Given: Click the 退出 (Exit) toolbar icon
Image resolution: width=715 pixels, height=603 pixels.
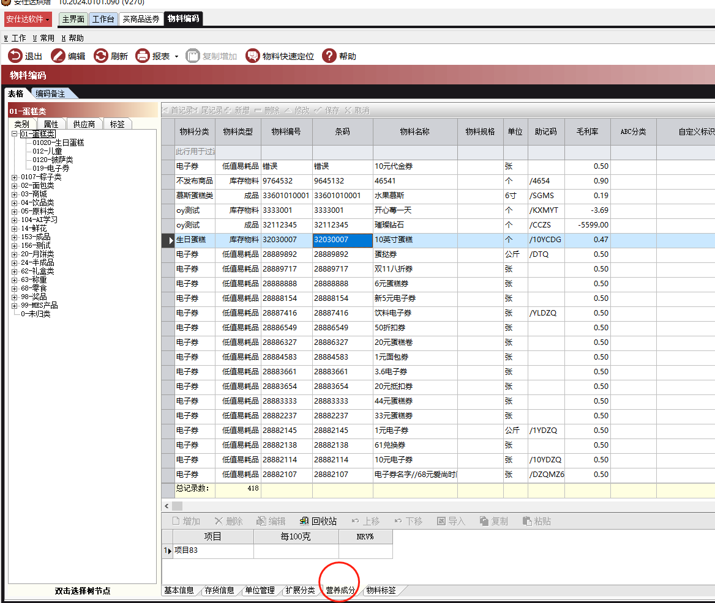Looking at the screenshot, I should (15, 56).
